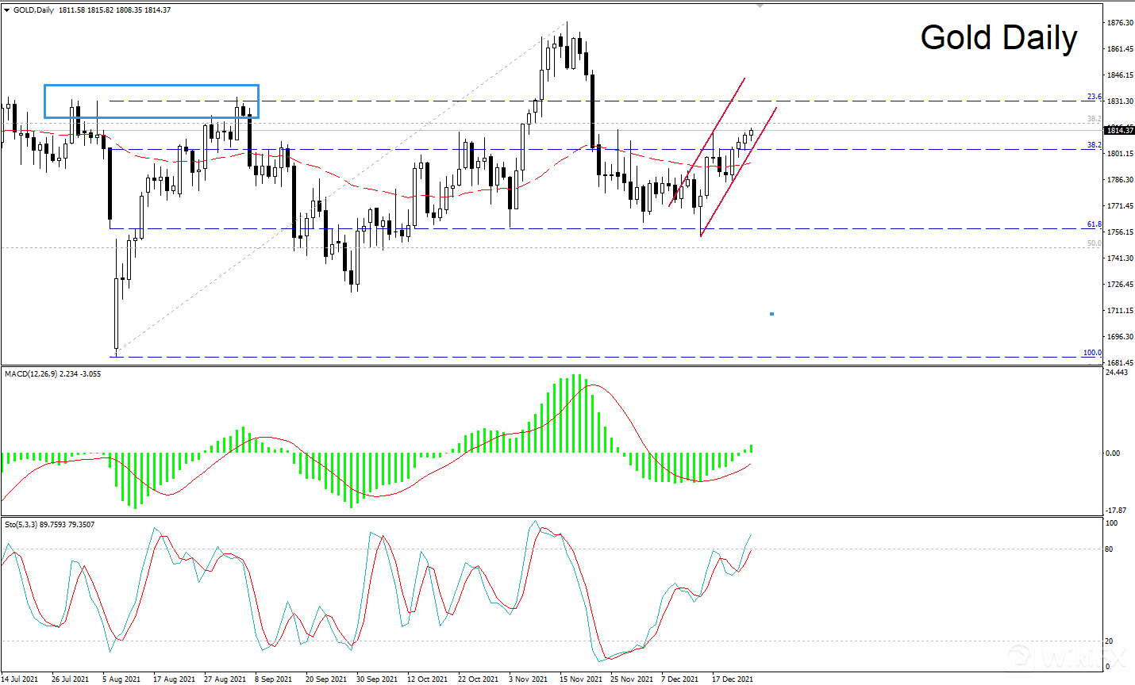The height and width of the screenshot is (685, 1135).
Task: Click the blue 61.8 Fibonacci level label
Action: coord(1094,224)
